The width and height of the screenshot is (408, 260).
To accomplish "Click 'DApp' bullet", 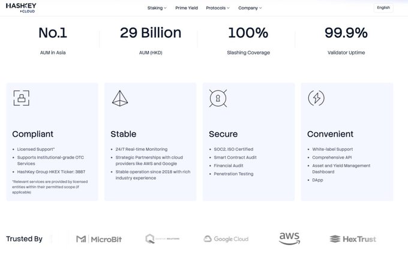I will pyautogui.click(x=317, y=180).
